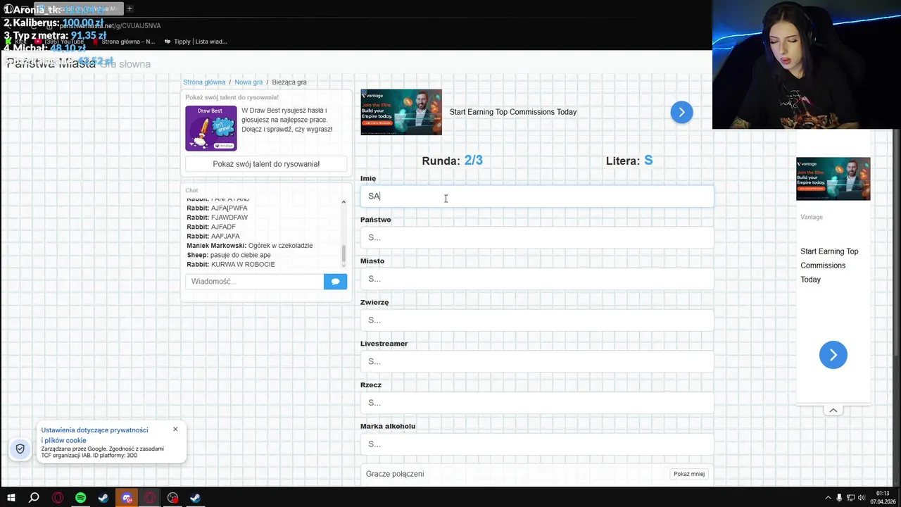The height and width of the screenshot is (507, 901).
Task: Go to Nowa gra breadcrumb
Action: coord(248,82)
